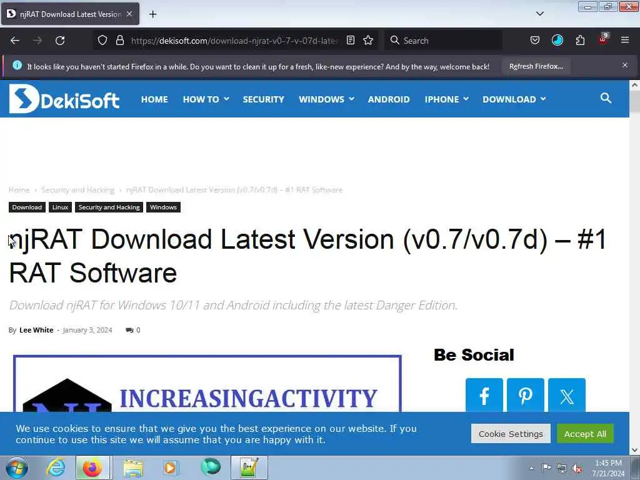Viewport: 640px width, 480px height.
Task: Dismiss the Firefox refresh notification bar
Action: pos(625,65)
